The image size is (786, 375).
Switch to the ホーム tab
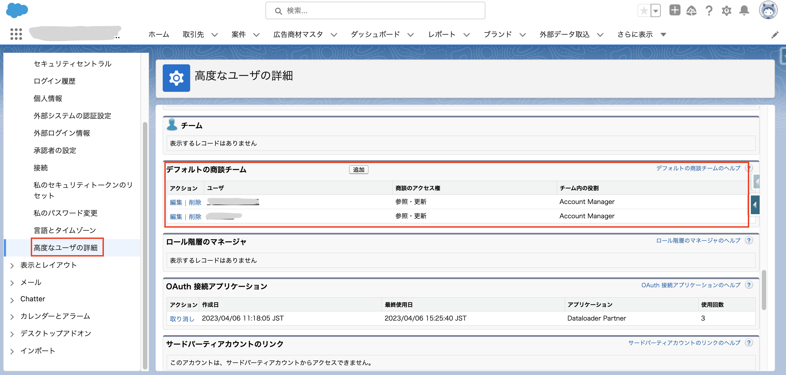[158, 34]
